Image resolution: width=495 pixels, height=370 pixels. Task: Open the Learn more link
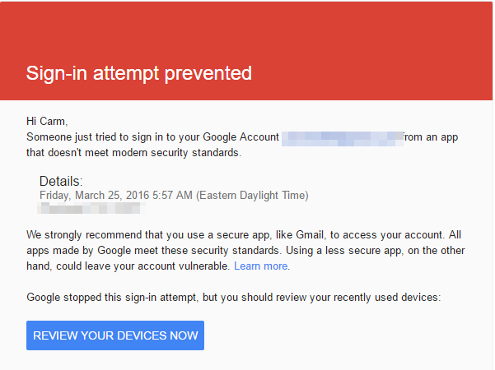(261, 266)
